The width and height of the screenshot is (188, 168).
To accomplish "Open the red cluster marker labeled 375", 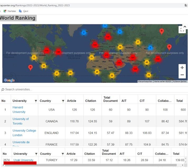I will tap(106, 55).
